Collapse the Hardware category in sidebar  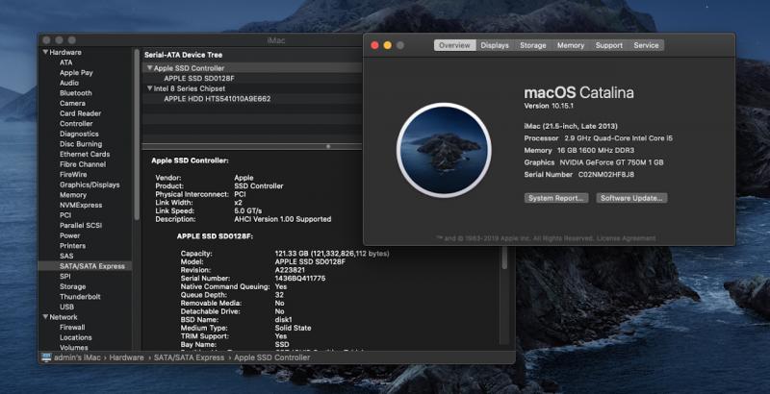(45, 52)
